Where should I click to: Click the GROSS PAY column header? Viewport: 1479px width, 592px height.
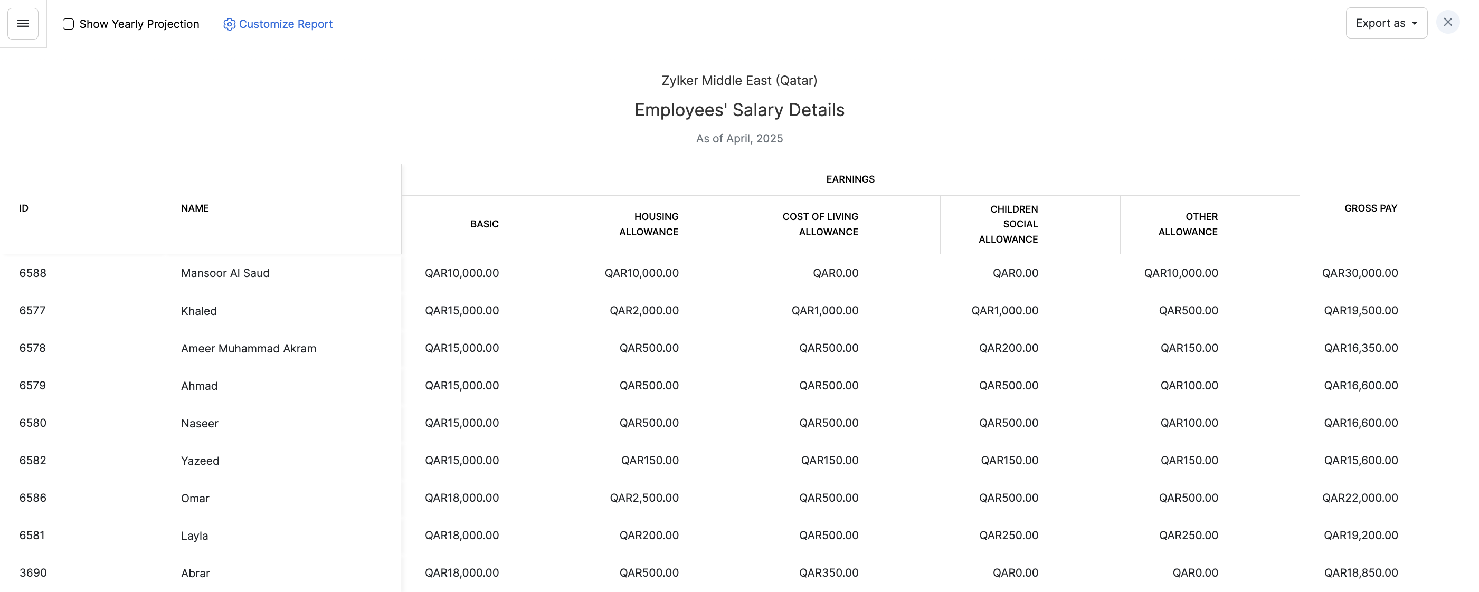point(1370,208)
